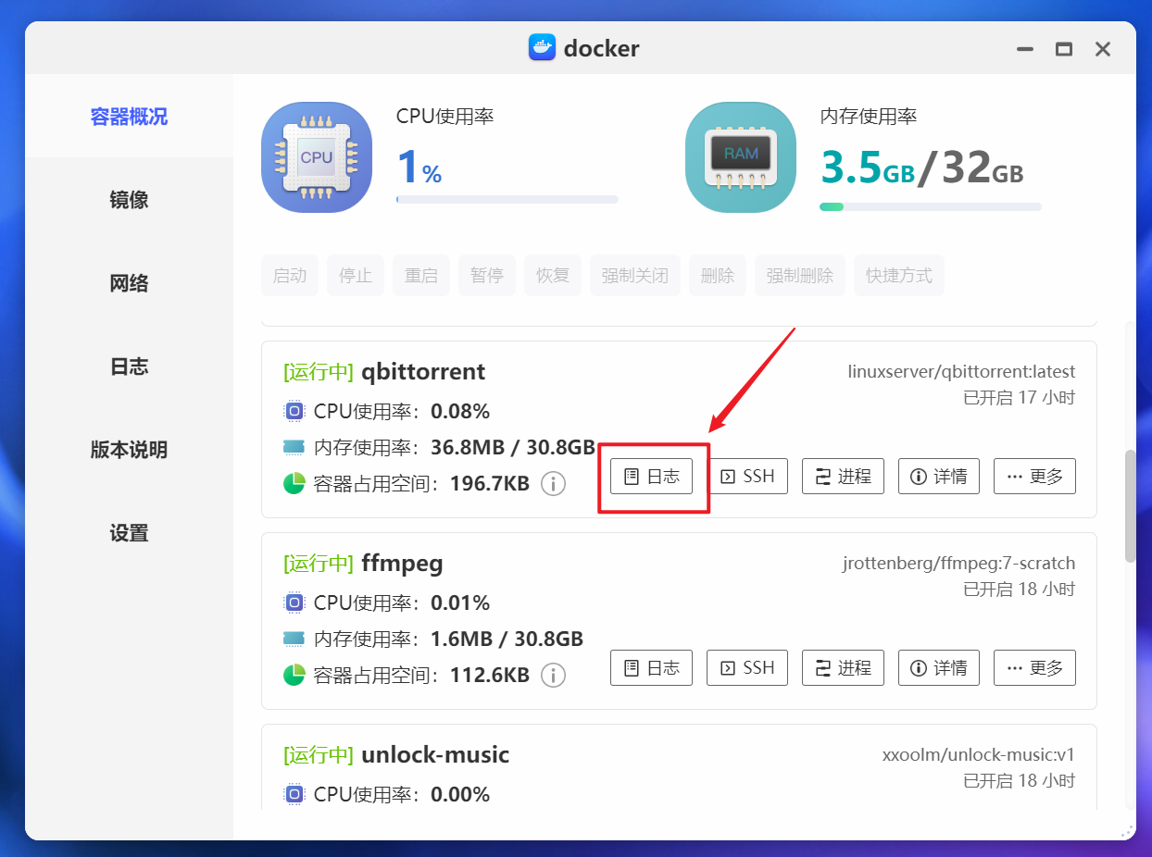Click ffmpeg container space pie icon
The height and width of the screenshot is (857, 1152).
tap(294, 675)
